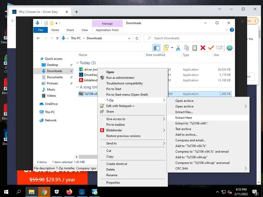Viewport: 263px width, 197px height.
Task: Open Windows Security shield on taskbar
Action: tap(57, 192)
